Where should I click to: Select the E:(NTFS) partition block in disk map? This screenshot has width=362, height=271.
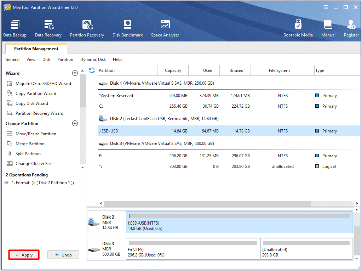pyautogui.click(x=193, y=249)
